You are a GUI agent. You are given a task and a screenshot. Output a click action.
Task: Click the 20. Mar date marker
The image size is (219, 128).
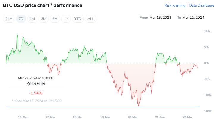[133, 117]
